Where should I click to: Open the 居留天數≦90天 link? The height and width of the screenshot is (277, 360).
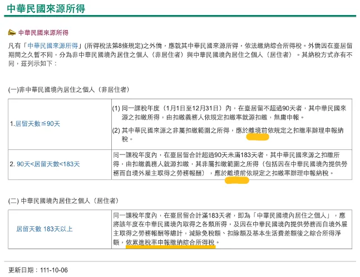coord(38,124)
